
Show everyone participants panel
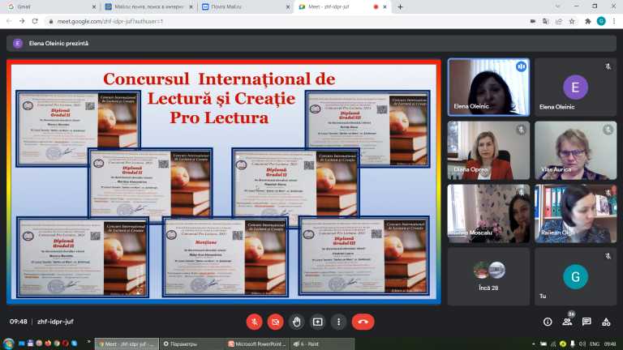tap(567, 322)
